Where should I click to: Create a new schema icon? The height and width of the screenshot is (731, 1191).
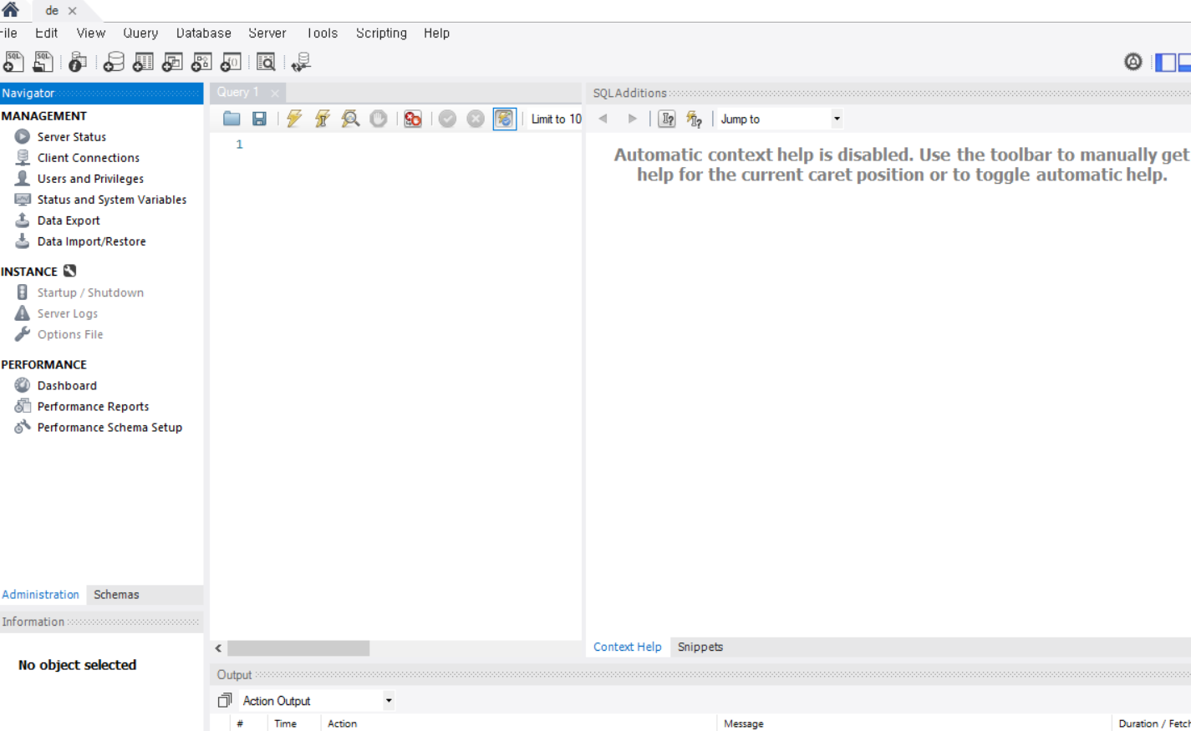click(114, 62)
